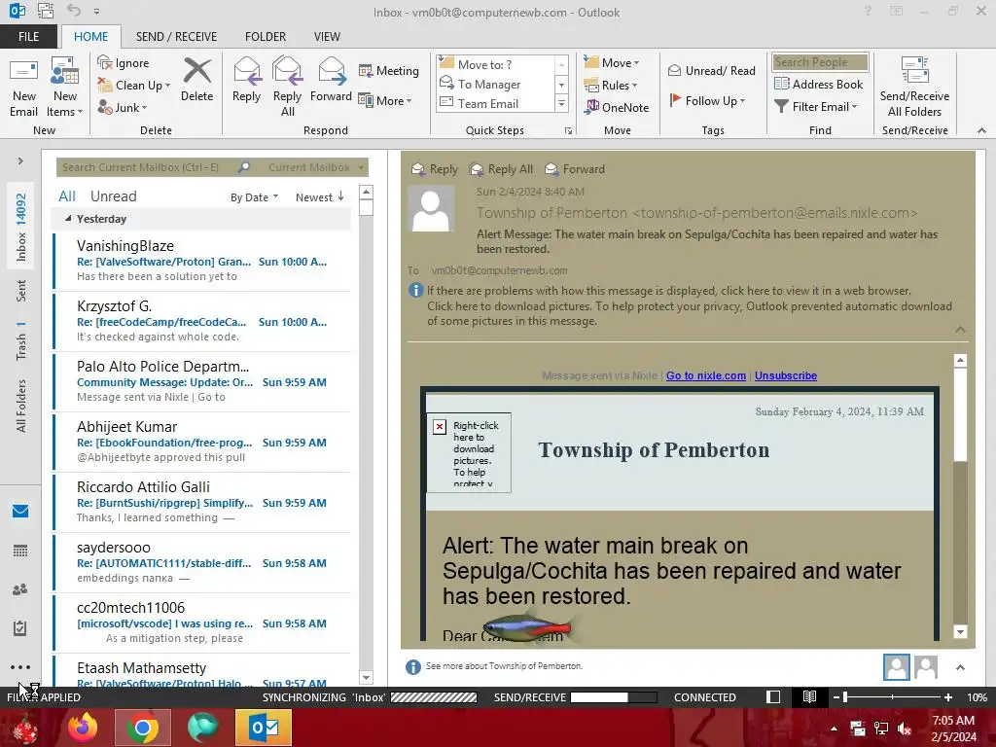Collapse the message header
The image size is (996, 747).
960,330
